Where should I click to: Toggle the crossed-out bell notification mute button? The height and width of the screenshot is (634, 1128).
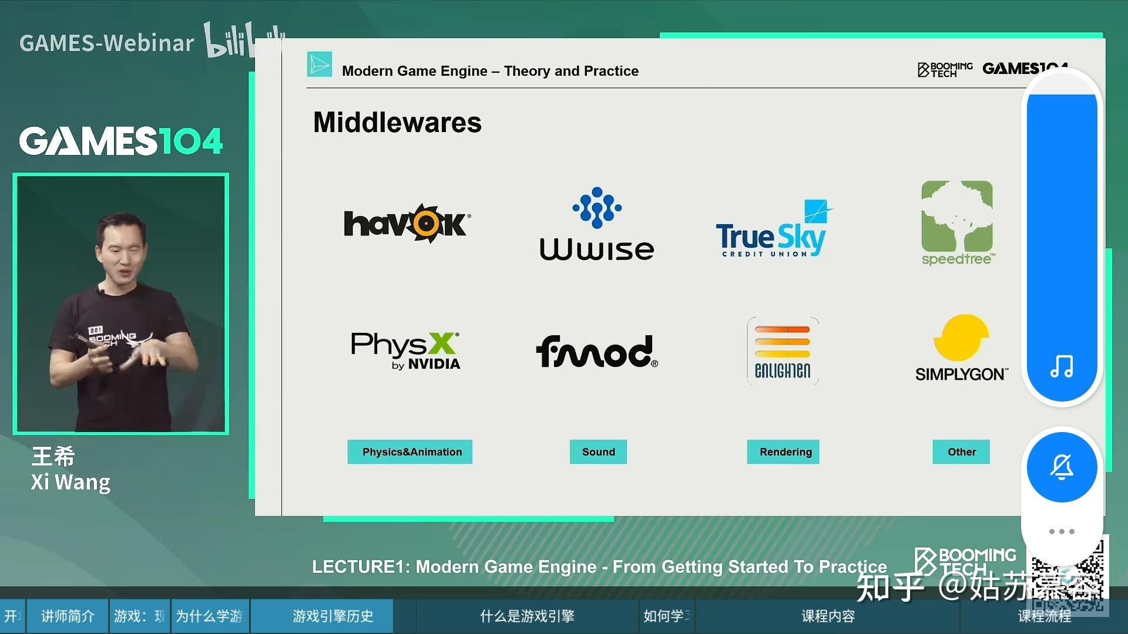point(1062,467)
